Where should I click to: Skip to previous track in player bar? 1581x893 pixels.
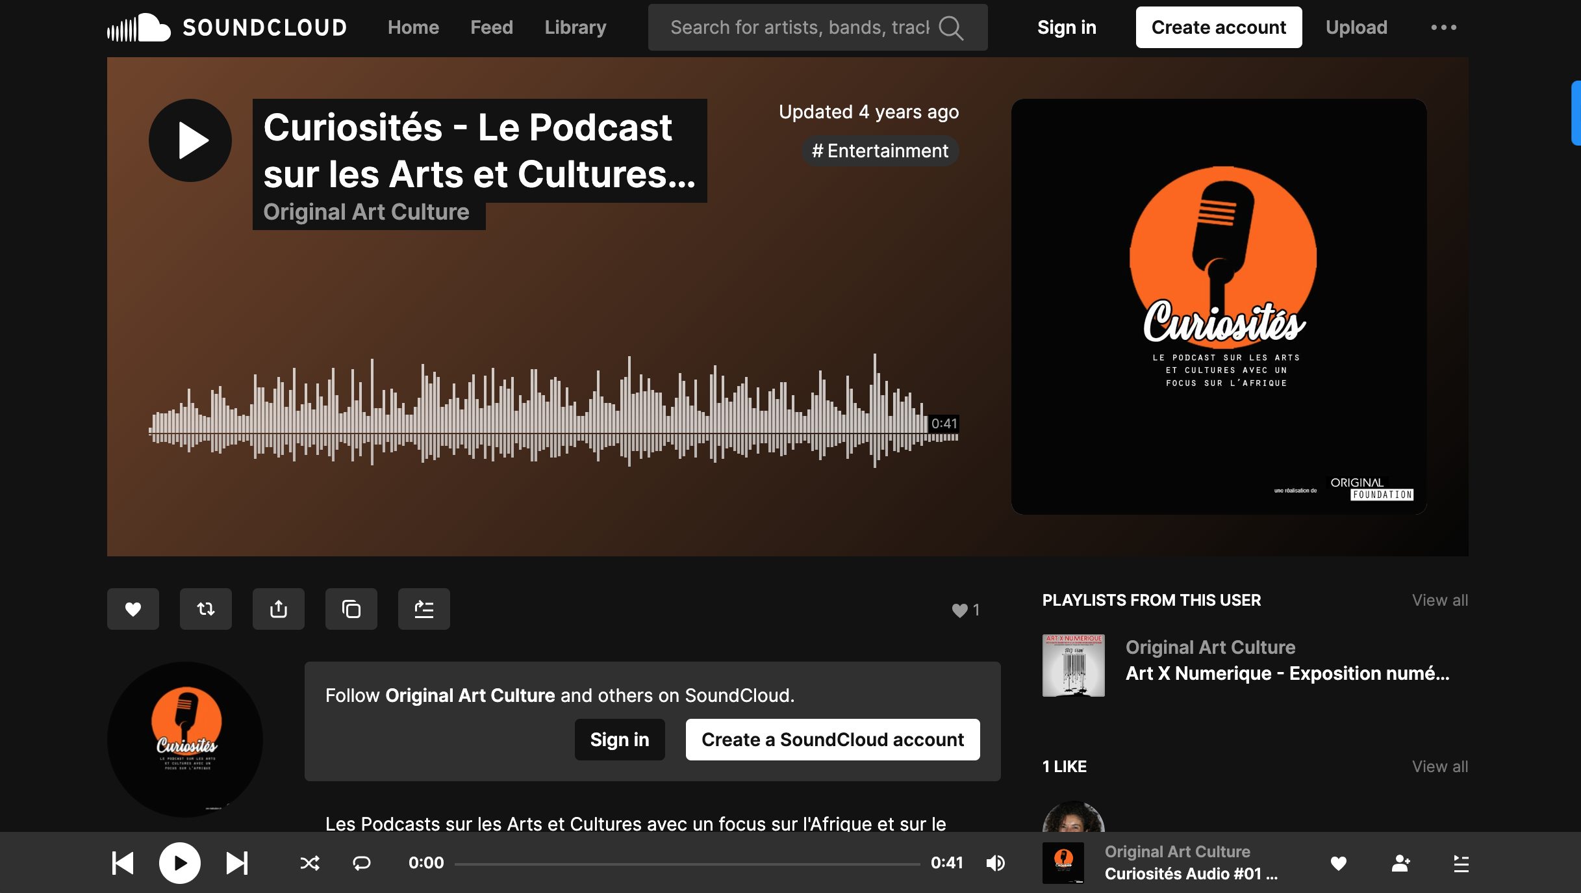point(123,863)
